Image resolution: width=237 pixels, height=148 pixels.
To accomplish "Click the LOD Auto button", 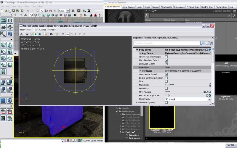I will coord(67,34).
